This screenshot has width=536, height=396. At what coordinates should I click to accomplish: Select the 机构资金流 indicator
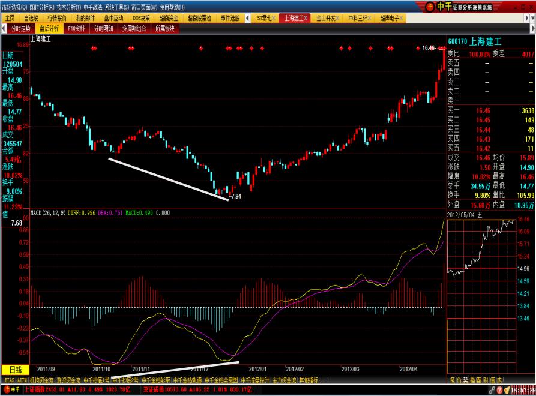pyautogui.click(x=42, y=380)
